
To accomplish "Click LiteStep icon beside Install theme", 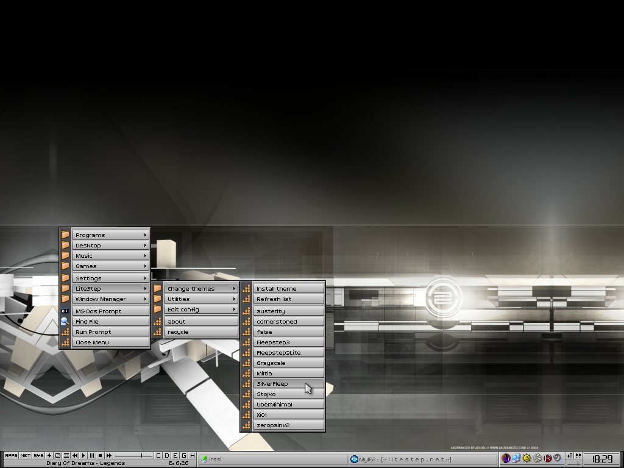I will tap(246, 288).
